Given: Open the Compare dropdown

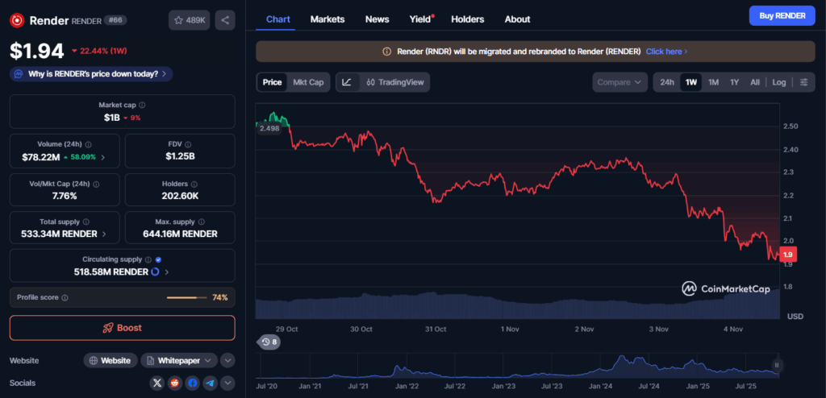Looking at the screenshot, I should coord(619,82).
